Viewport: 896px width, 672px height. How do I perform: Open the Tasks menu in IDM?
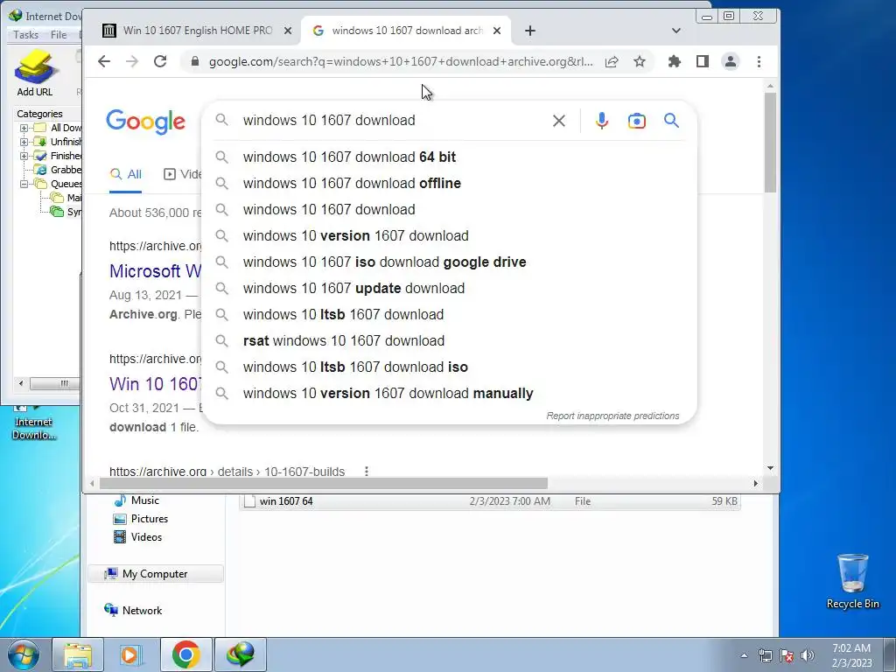pyautogui.click(x=25, y=35)
